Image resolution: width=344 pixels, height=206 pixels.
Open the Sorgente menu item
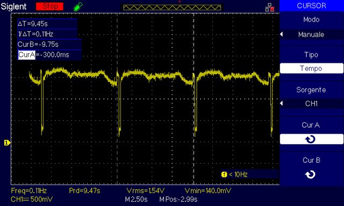tap(311, 90)
